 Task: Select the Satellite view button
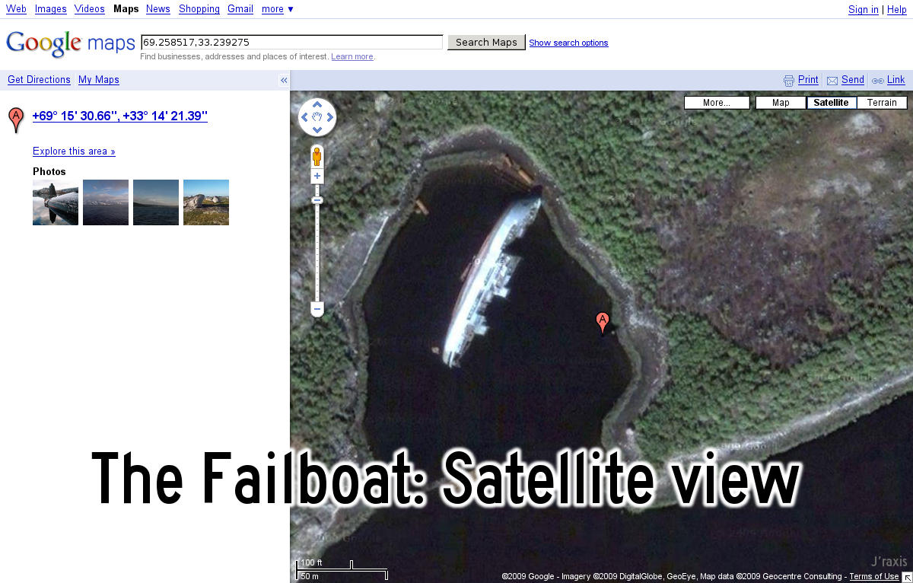point(832,103)
